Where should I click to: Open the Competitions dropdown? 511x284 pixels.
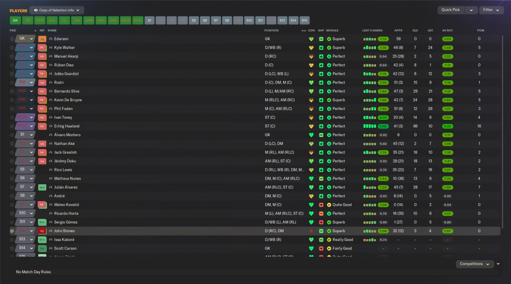point(475,264)
